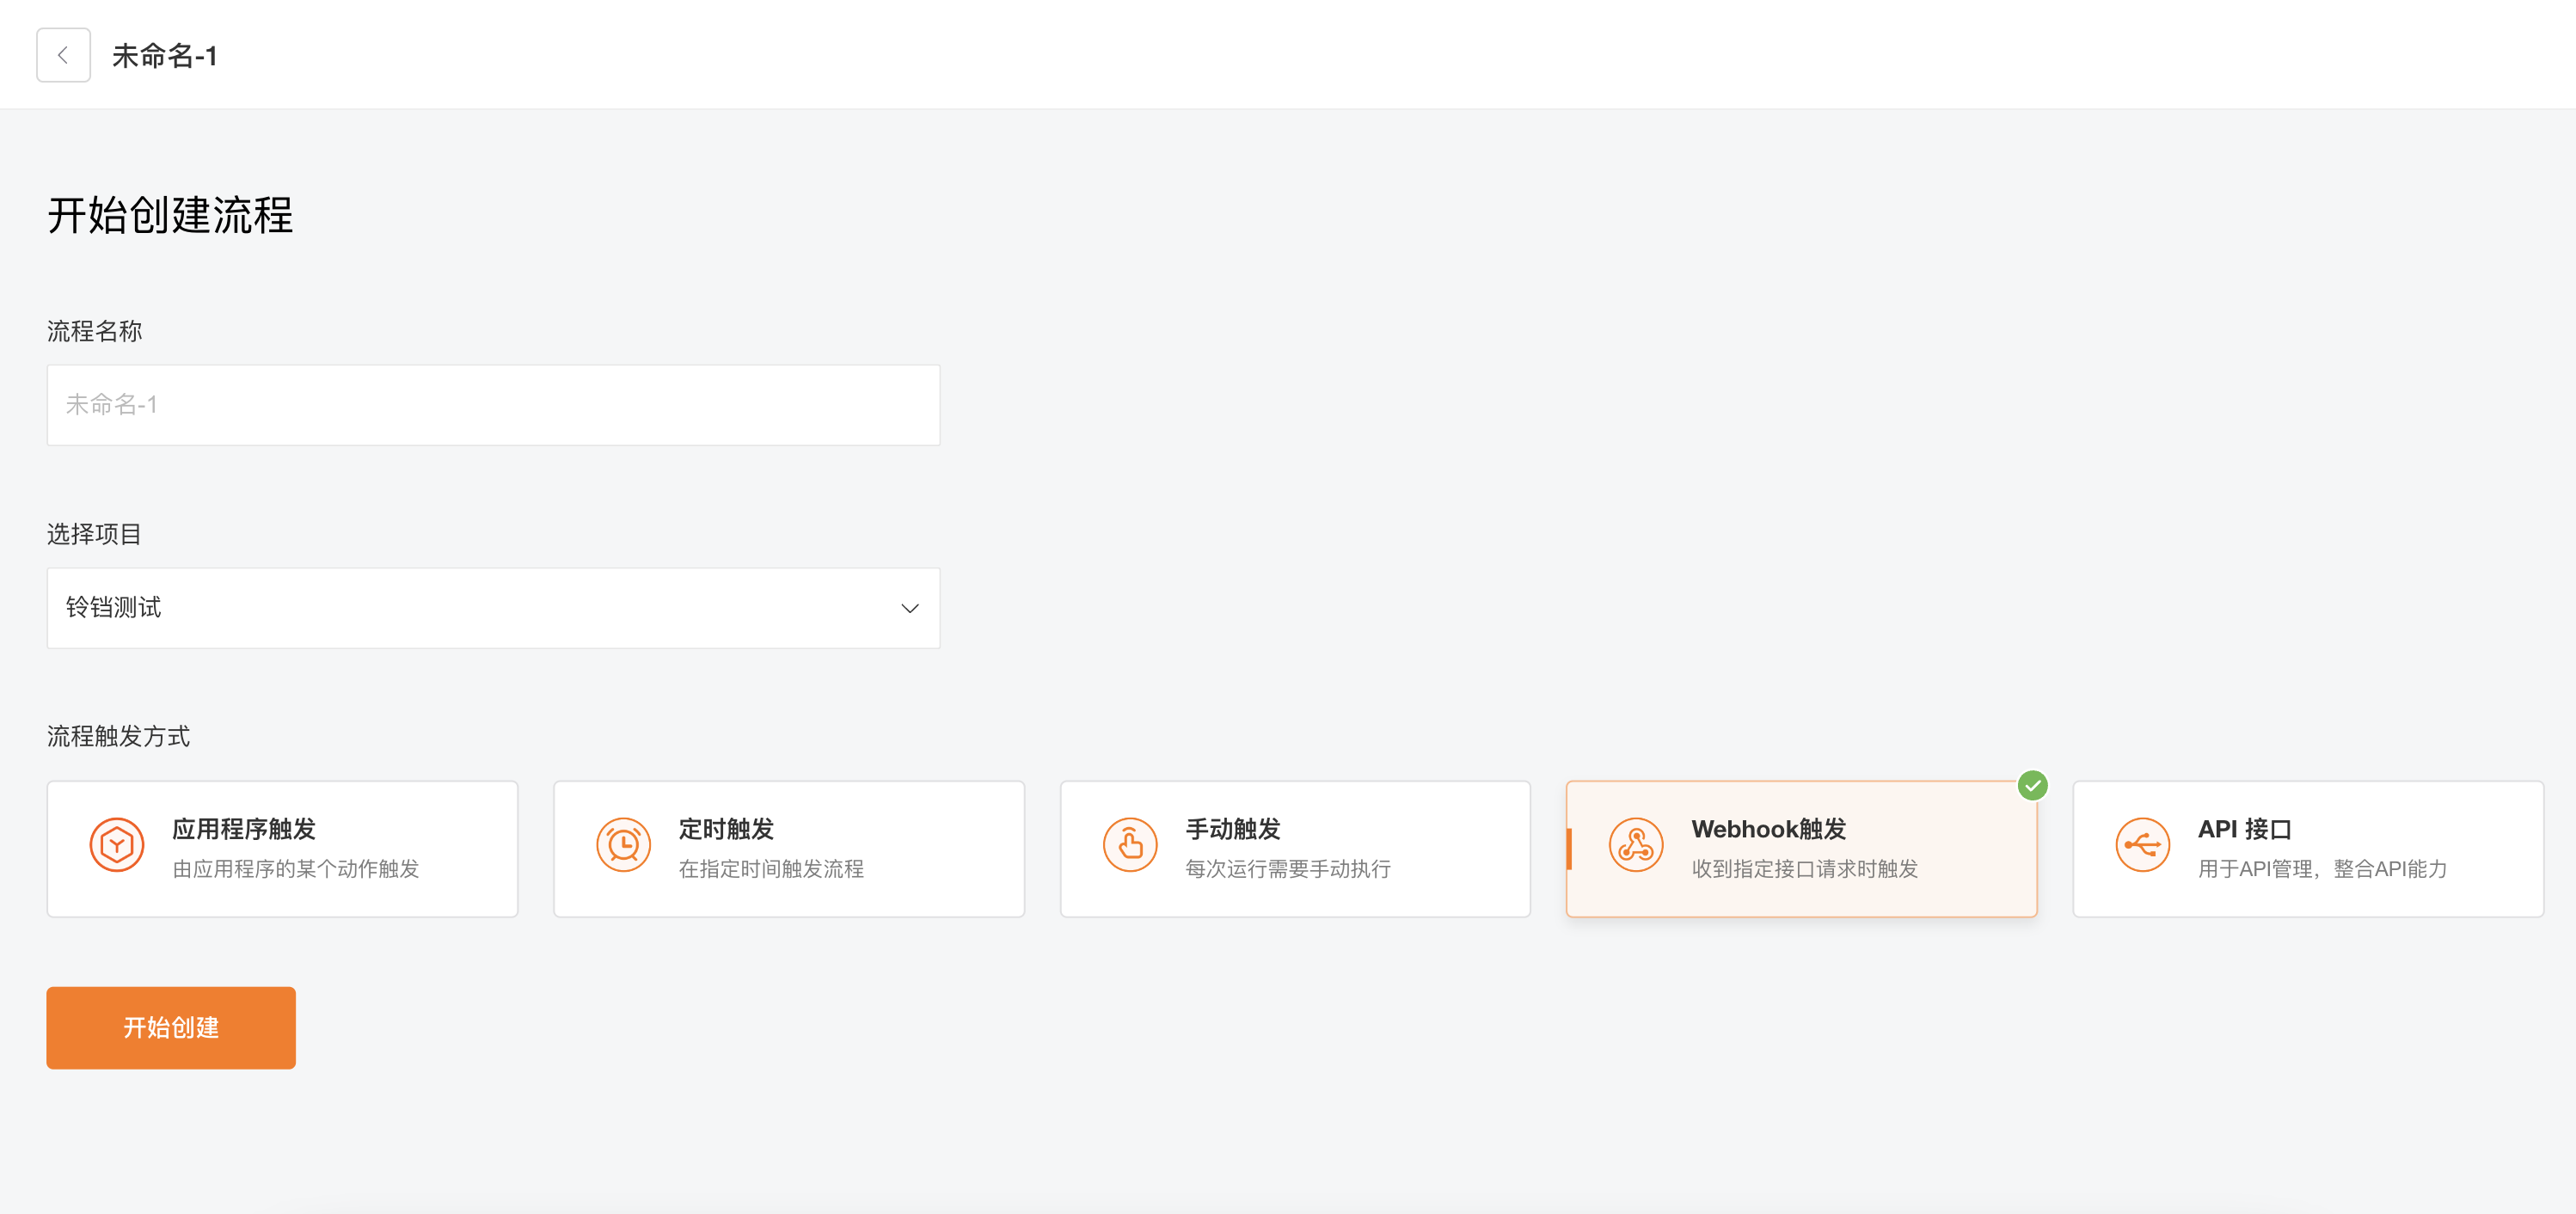Click the 流程名称 label

click(95, 331)
